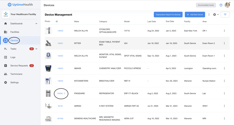
Task: Open device ID 90120 link
Action: click(60, 106)
